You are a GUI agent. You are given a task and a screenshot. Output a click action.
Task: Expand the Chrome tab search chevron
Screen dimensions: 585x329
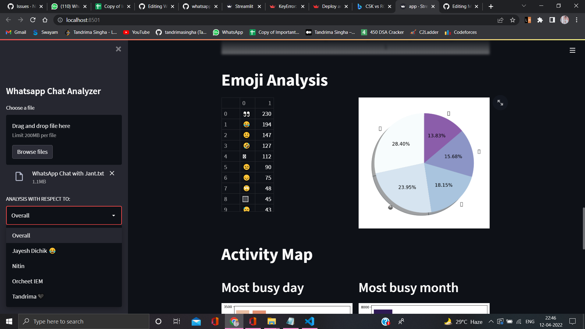[523, 5]
